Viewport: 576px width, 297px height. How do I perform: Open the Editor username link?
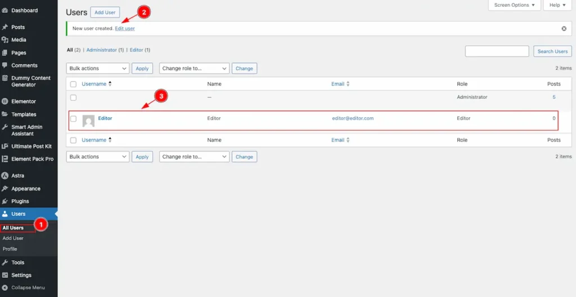click(x=105, y=118)
